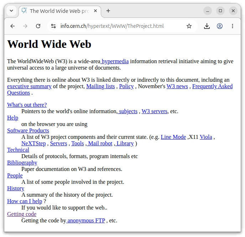Open the Frequently Asked Questions link

pyautogui.click(x=212, y=86)
